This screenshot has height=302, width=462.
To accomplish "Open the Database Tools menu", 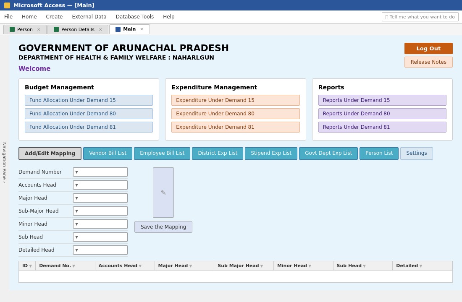I will (134, 17).
